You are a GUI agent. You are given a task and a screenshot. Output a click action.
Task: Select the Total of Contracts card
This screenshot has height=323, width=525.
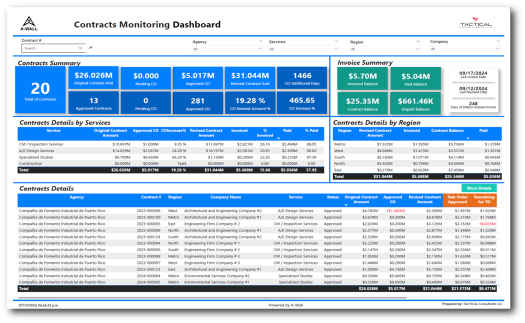40,90
